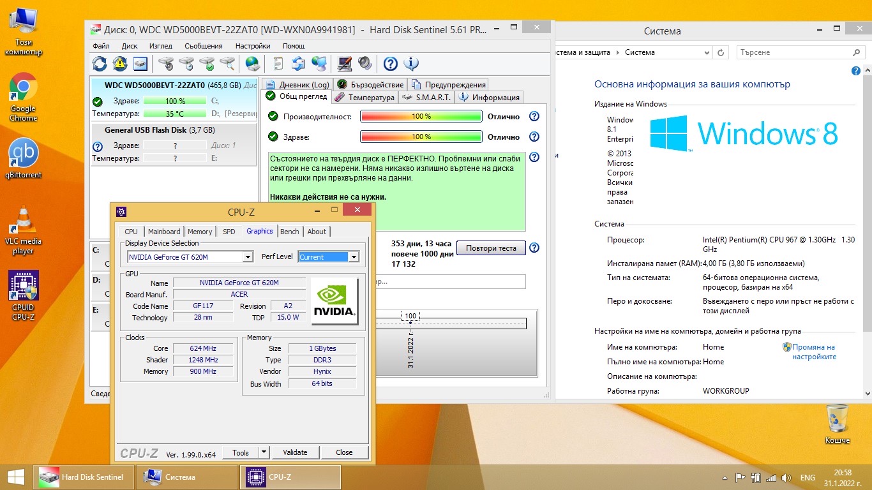Image resolution: width=872 pixels, height=490 pixels.
Task: Click the disk test icon with stethoscope
Action: (166, 63)
